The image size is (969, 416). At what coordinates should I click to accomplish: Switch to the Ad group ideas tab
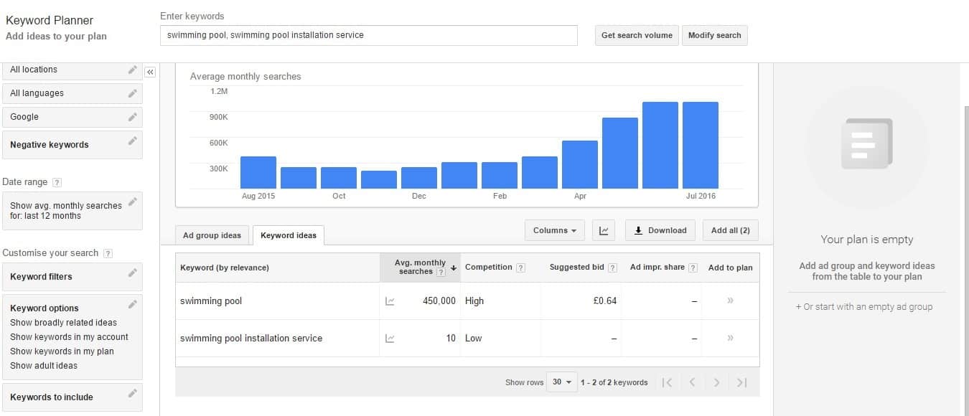[x=212, y=235]
